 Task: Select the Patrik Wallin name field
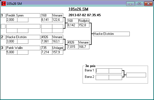coord(23,48)
